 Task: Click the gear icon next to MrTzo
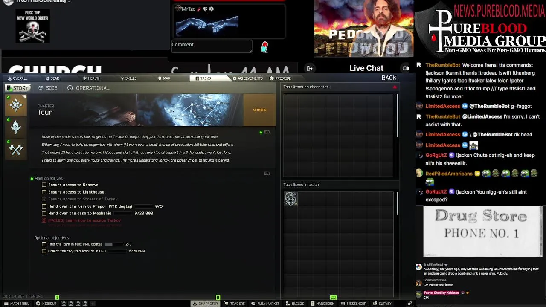[x=211, y=9]
